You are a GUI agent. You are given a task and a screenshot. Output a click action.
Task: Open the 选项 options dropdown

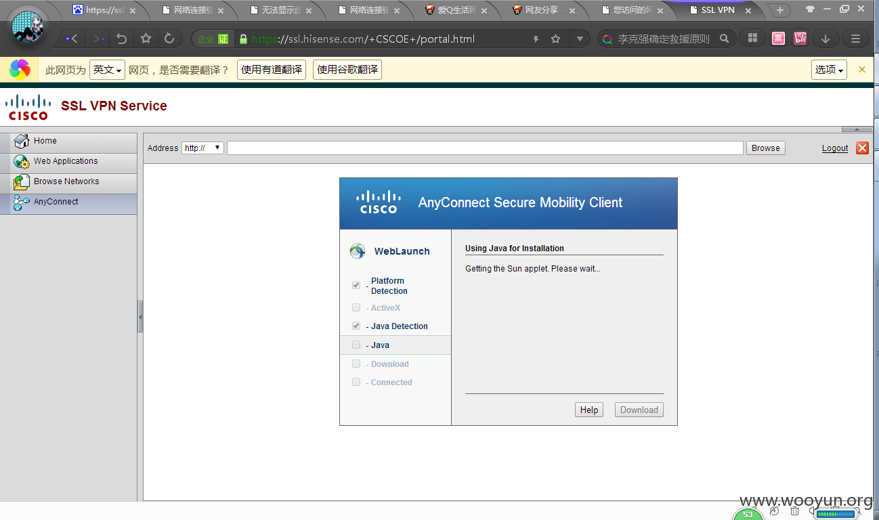[829, 70]
